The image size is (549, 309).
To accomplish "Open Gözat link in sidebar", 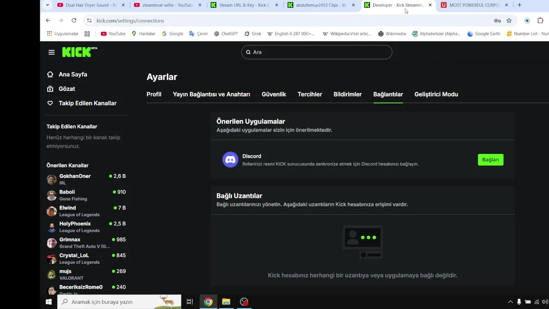I will point(67,89).
